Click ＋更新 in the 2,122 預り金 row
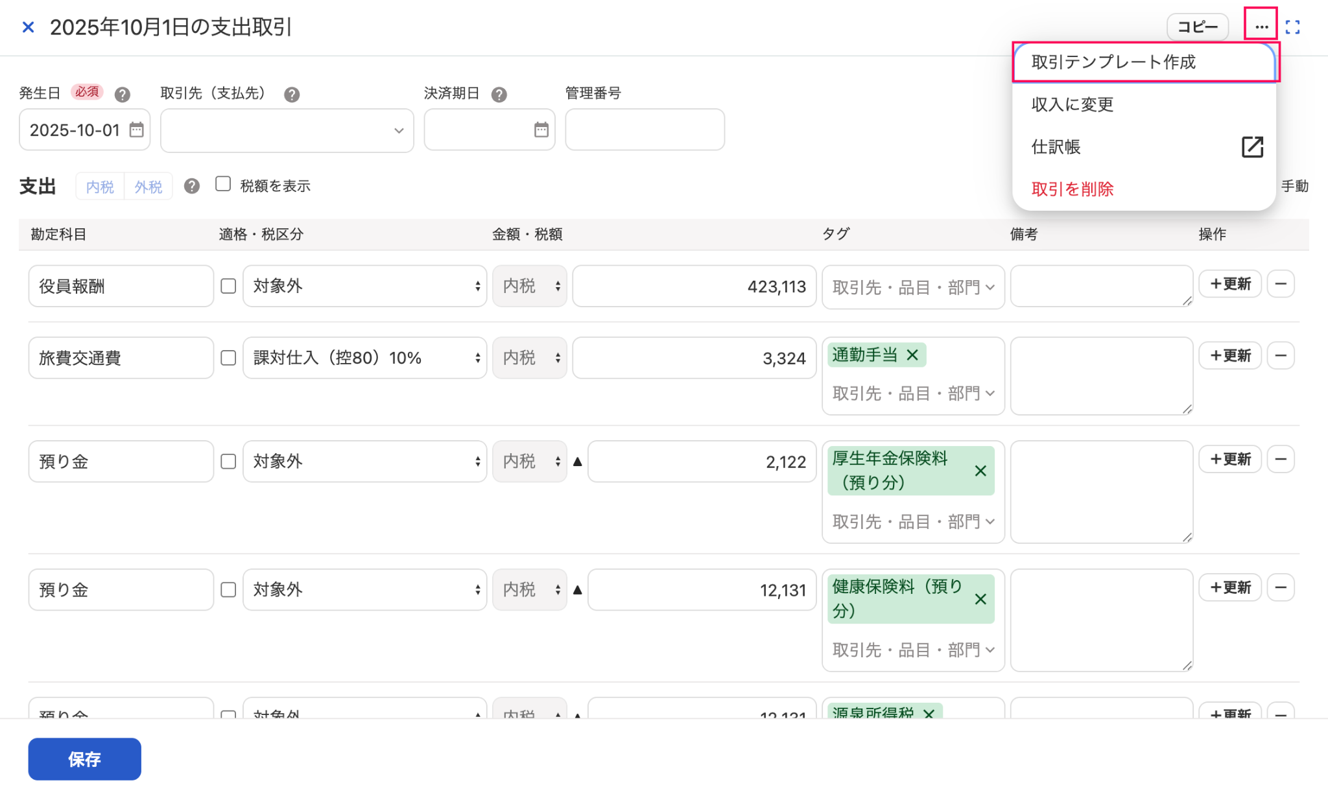Image resolution: width=1328 pixels, height=798 pixels. click(x=1230, y=459)
